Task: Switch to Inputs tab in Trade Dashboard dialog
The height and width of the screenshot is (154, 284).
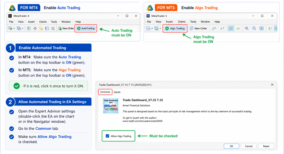Action: [x=117, y=92]
